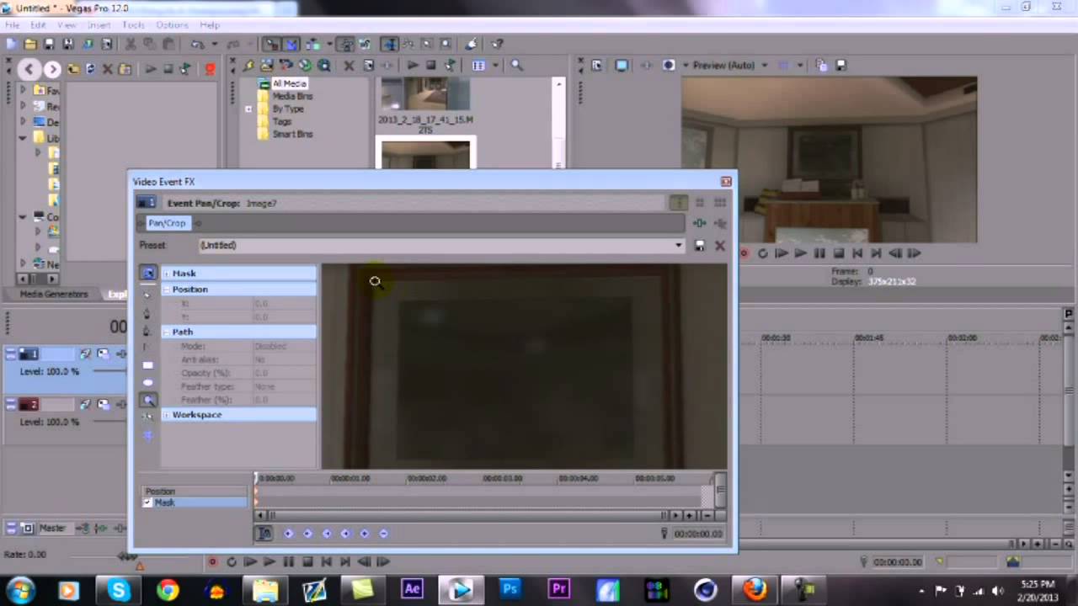Click the Pan/Crop cursor position timecode field

[698, 534]
